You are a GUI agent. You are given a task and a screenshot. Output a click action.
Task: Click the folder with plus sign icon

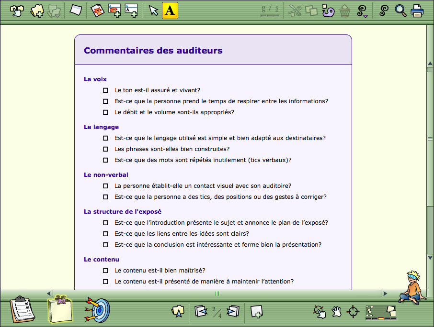pos(37,11)
